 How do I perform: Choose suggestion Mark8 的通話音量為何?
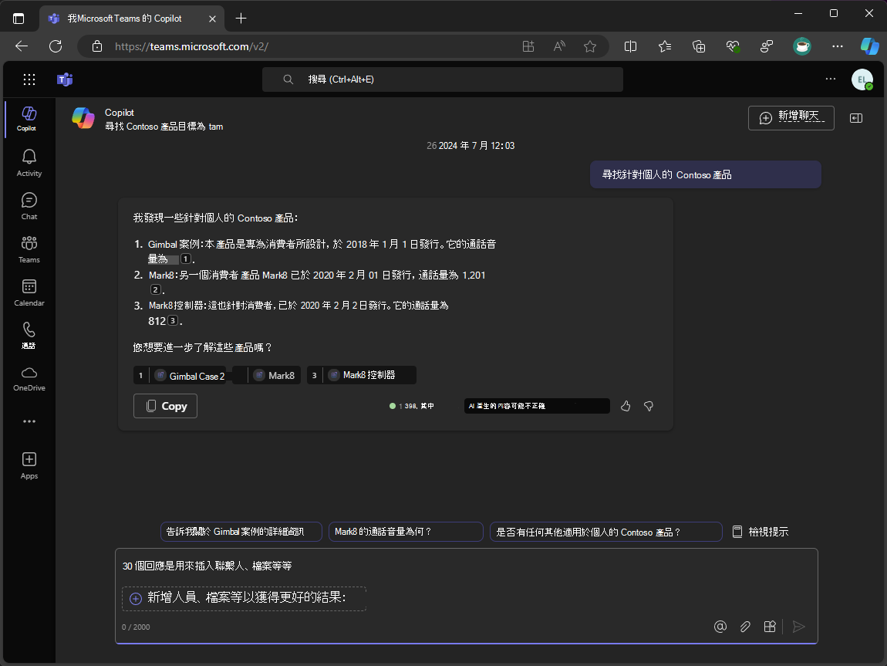coord(406,532)
